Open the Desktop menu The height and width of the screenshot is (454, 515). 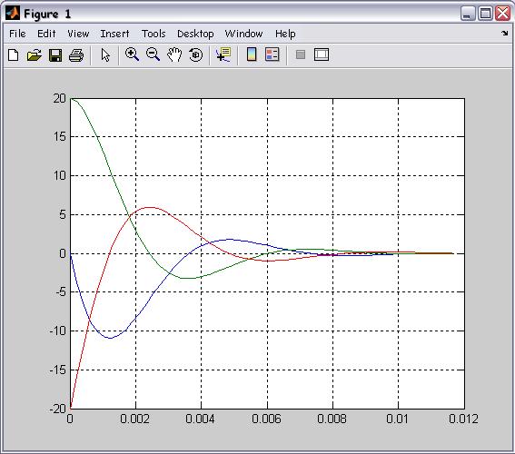195,34
